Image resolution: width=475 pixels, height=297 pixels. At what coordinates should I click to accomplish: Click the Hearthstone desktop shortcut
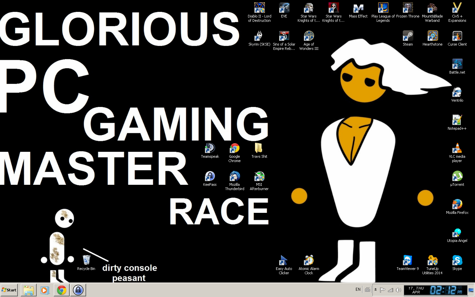(x=432, y=38)
